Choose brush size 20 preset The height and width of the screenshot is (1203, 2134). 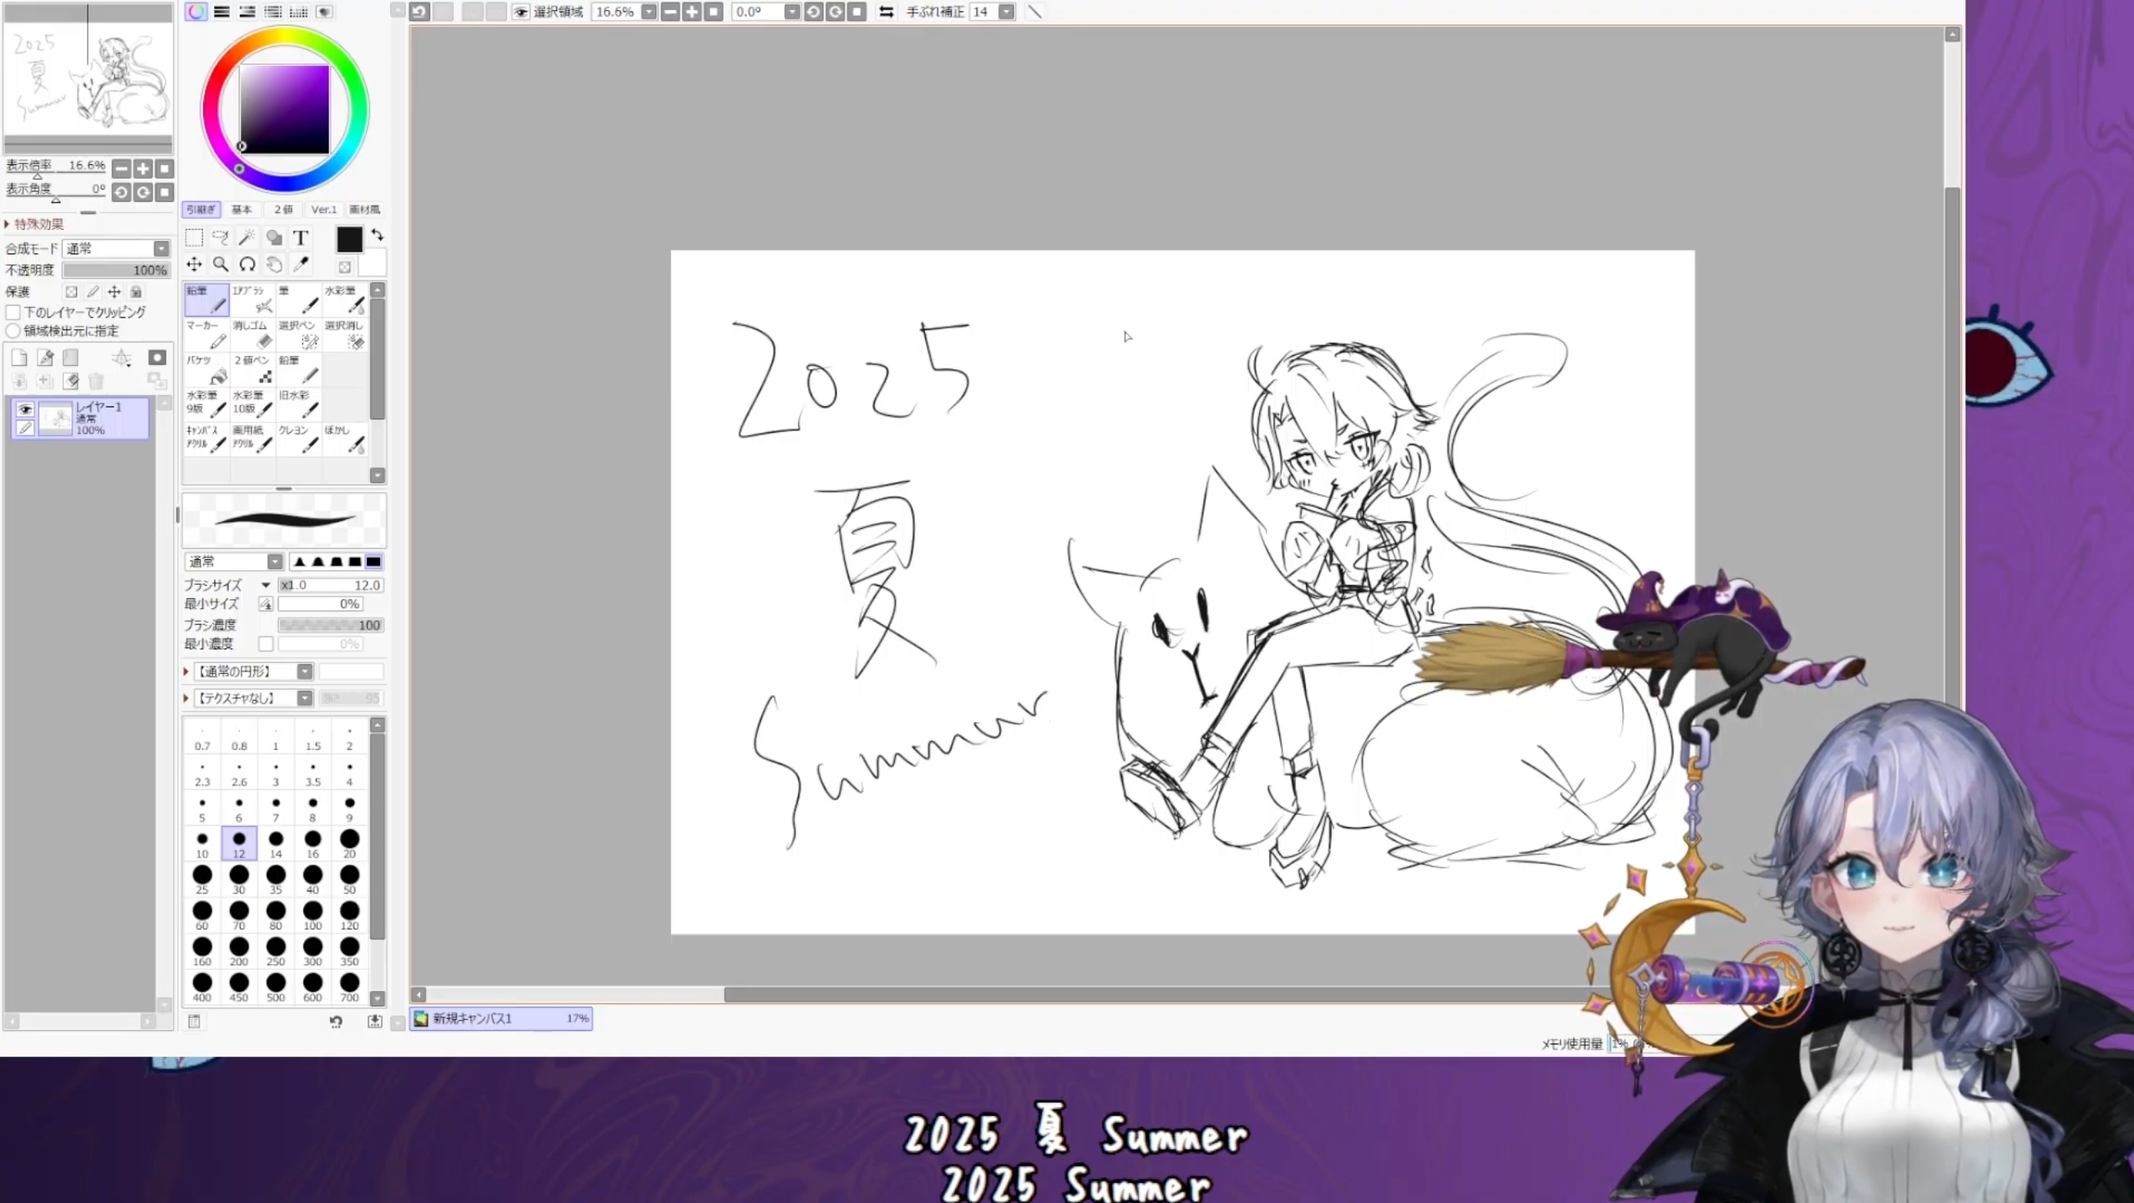pyautogui.click(x=349, y=844)
